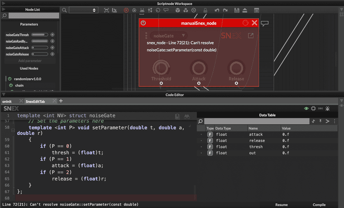Click the bug debug icon in code editor
The image size is (344, 208).
[x=327, y=109]
